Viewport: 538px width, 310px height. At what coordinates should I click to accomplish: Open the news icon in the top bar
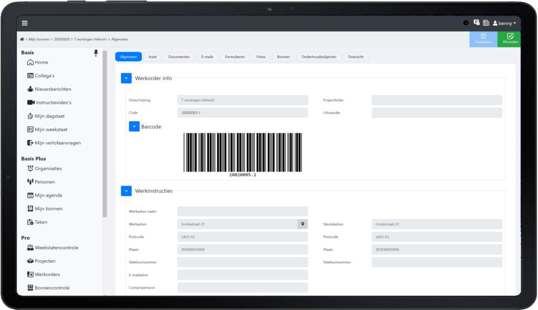click(486, 23)
